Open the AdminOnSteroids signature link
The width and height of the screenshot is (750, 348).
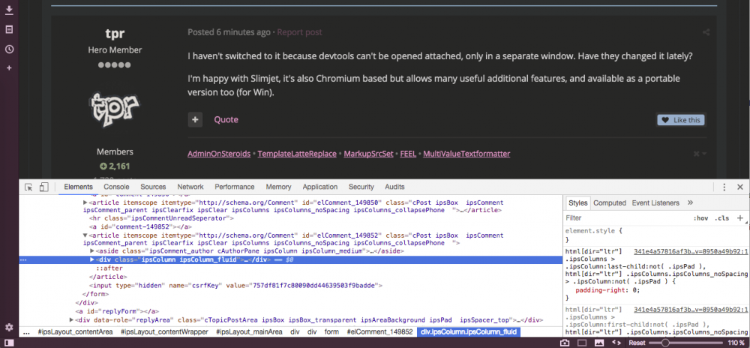point(219,154)
